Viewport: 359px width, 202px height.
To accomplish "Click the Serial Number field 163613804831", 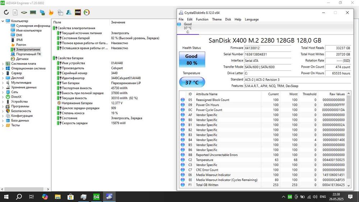I will tap(267, 54).
